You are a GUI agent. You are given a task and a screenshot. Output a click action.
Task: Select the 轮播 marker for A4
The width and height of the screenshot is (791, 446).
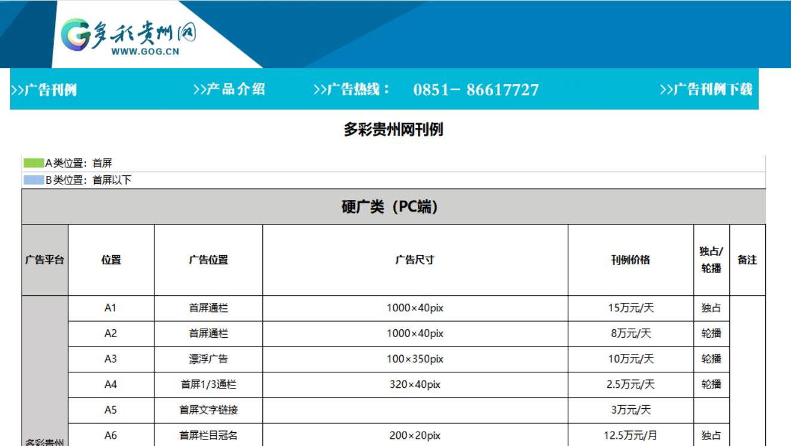point(710,384)
